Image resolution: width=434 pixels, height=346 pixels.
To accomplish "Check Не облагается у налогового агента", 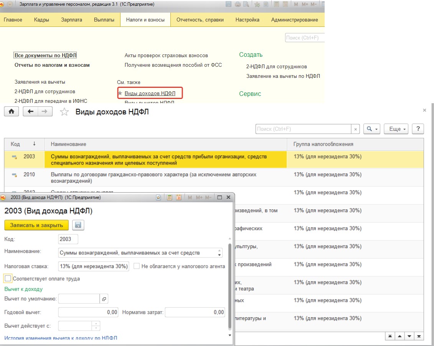I will click(137, 266).
